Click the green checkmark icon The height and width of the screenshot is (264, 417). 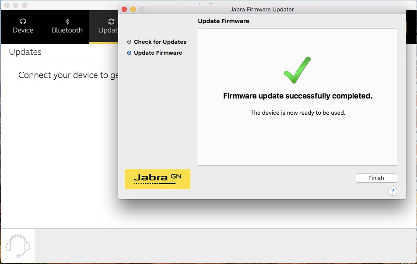pos(297,70)
